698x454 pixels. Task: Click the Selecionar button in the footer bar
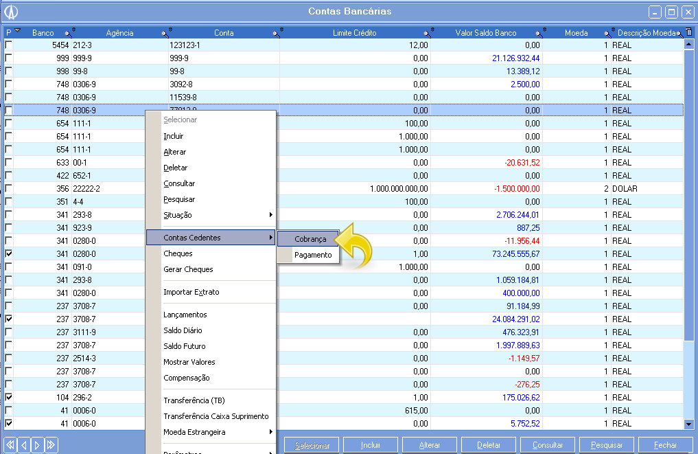(x=312, y=445)
